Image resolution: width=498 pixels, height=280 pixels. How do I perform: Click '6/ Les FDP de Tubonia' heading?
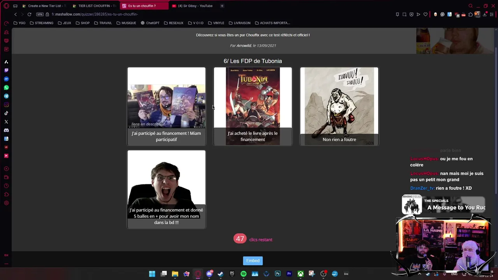pos(253,61)
